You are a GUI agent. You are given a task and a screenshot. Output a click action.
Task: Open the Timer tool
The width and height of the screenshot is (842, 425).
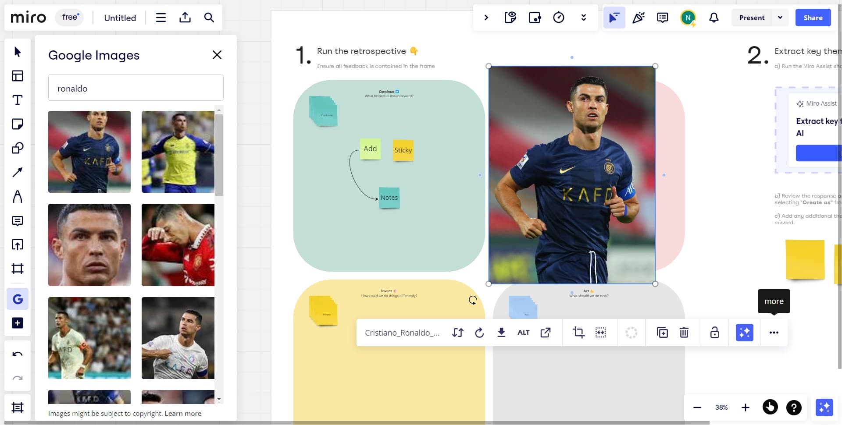[558, 18]
